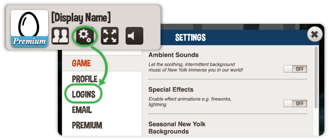Viewport: 329px width, 140px height.
Task: Mute sound with the speaker icon
Action: tap(134, 36)
